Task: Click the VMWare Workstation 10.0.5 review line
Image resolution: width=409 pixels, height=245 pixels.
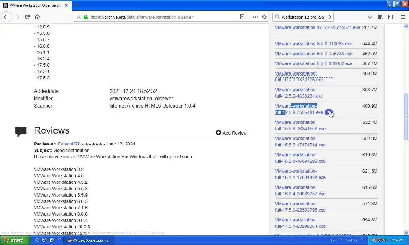Action: tap(62, 227)
